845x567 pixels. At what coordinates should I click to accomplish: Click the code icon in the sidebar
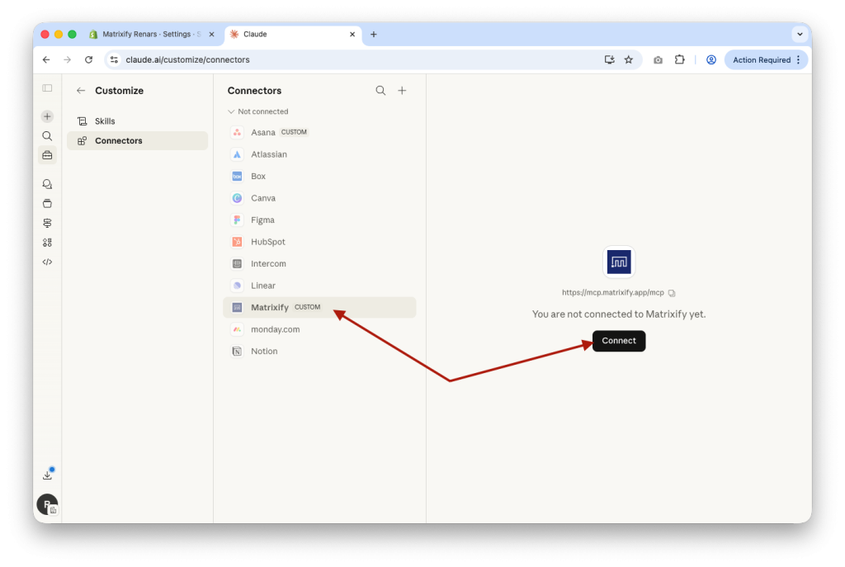47,261
